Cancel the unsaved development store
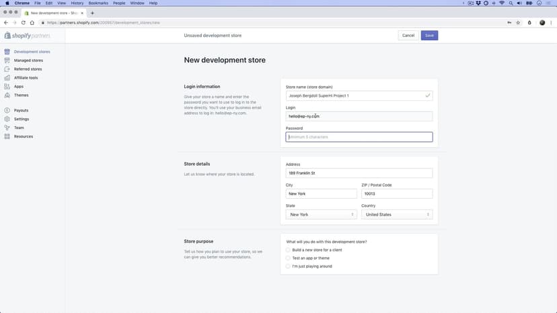This screenshot has height=313, width=557. 408,36
